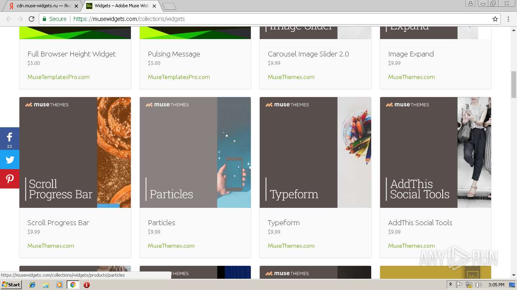
Task: Open Internet Explorer from the taskbar
Action: 32,285
